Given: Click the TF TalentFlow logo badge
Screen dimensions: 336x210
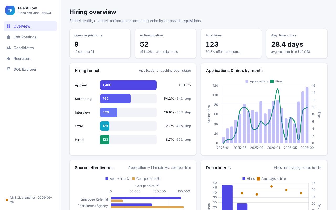Looking at the screenshot, I should [10, 10].
